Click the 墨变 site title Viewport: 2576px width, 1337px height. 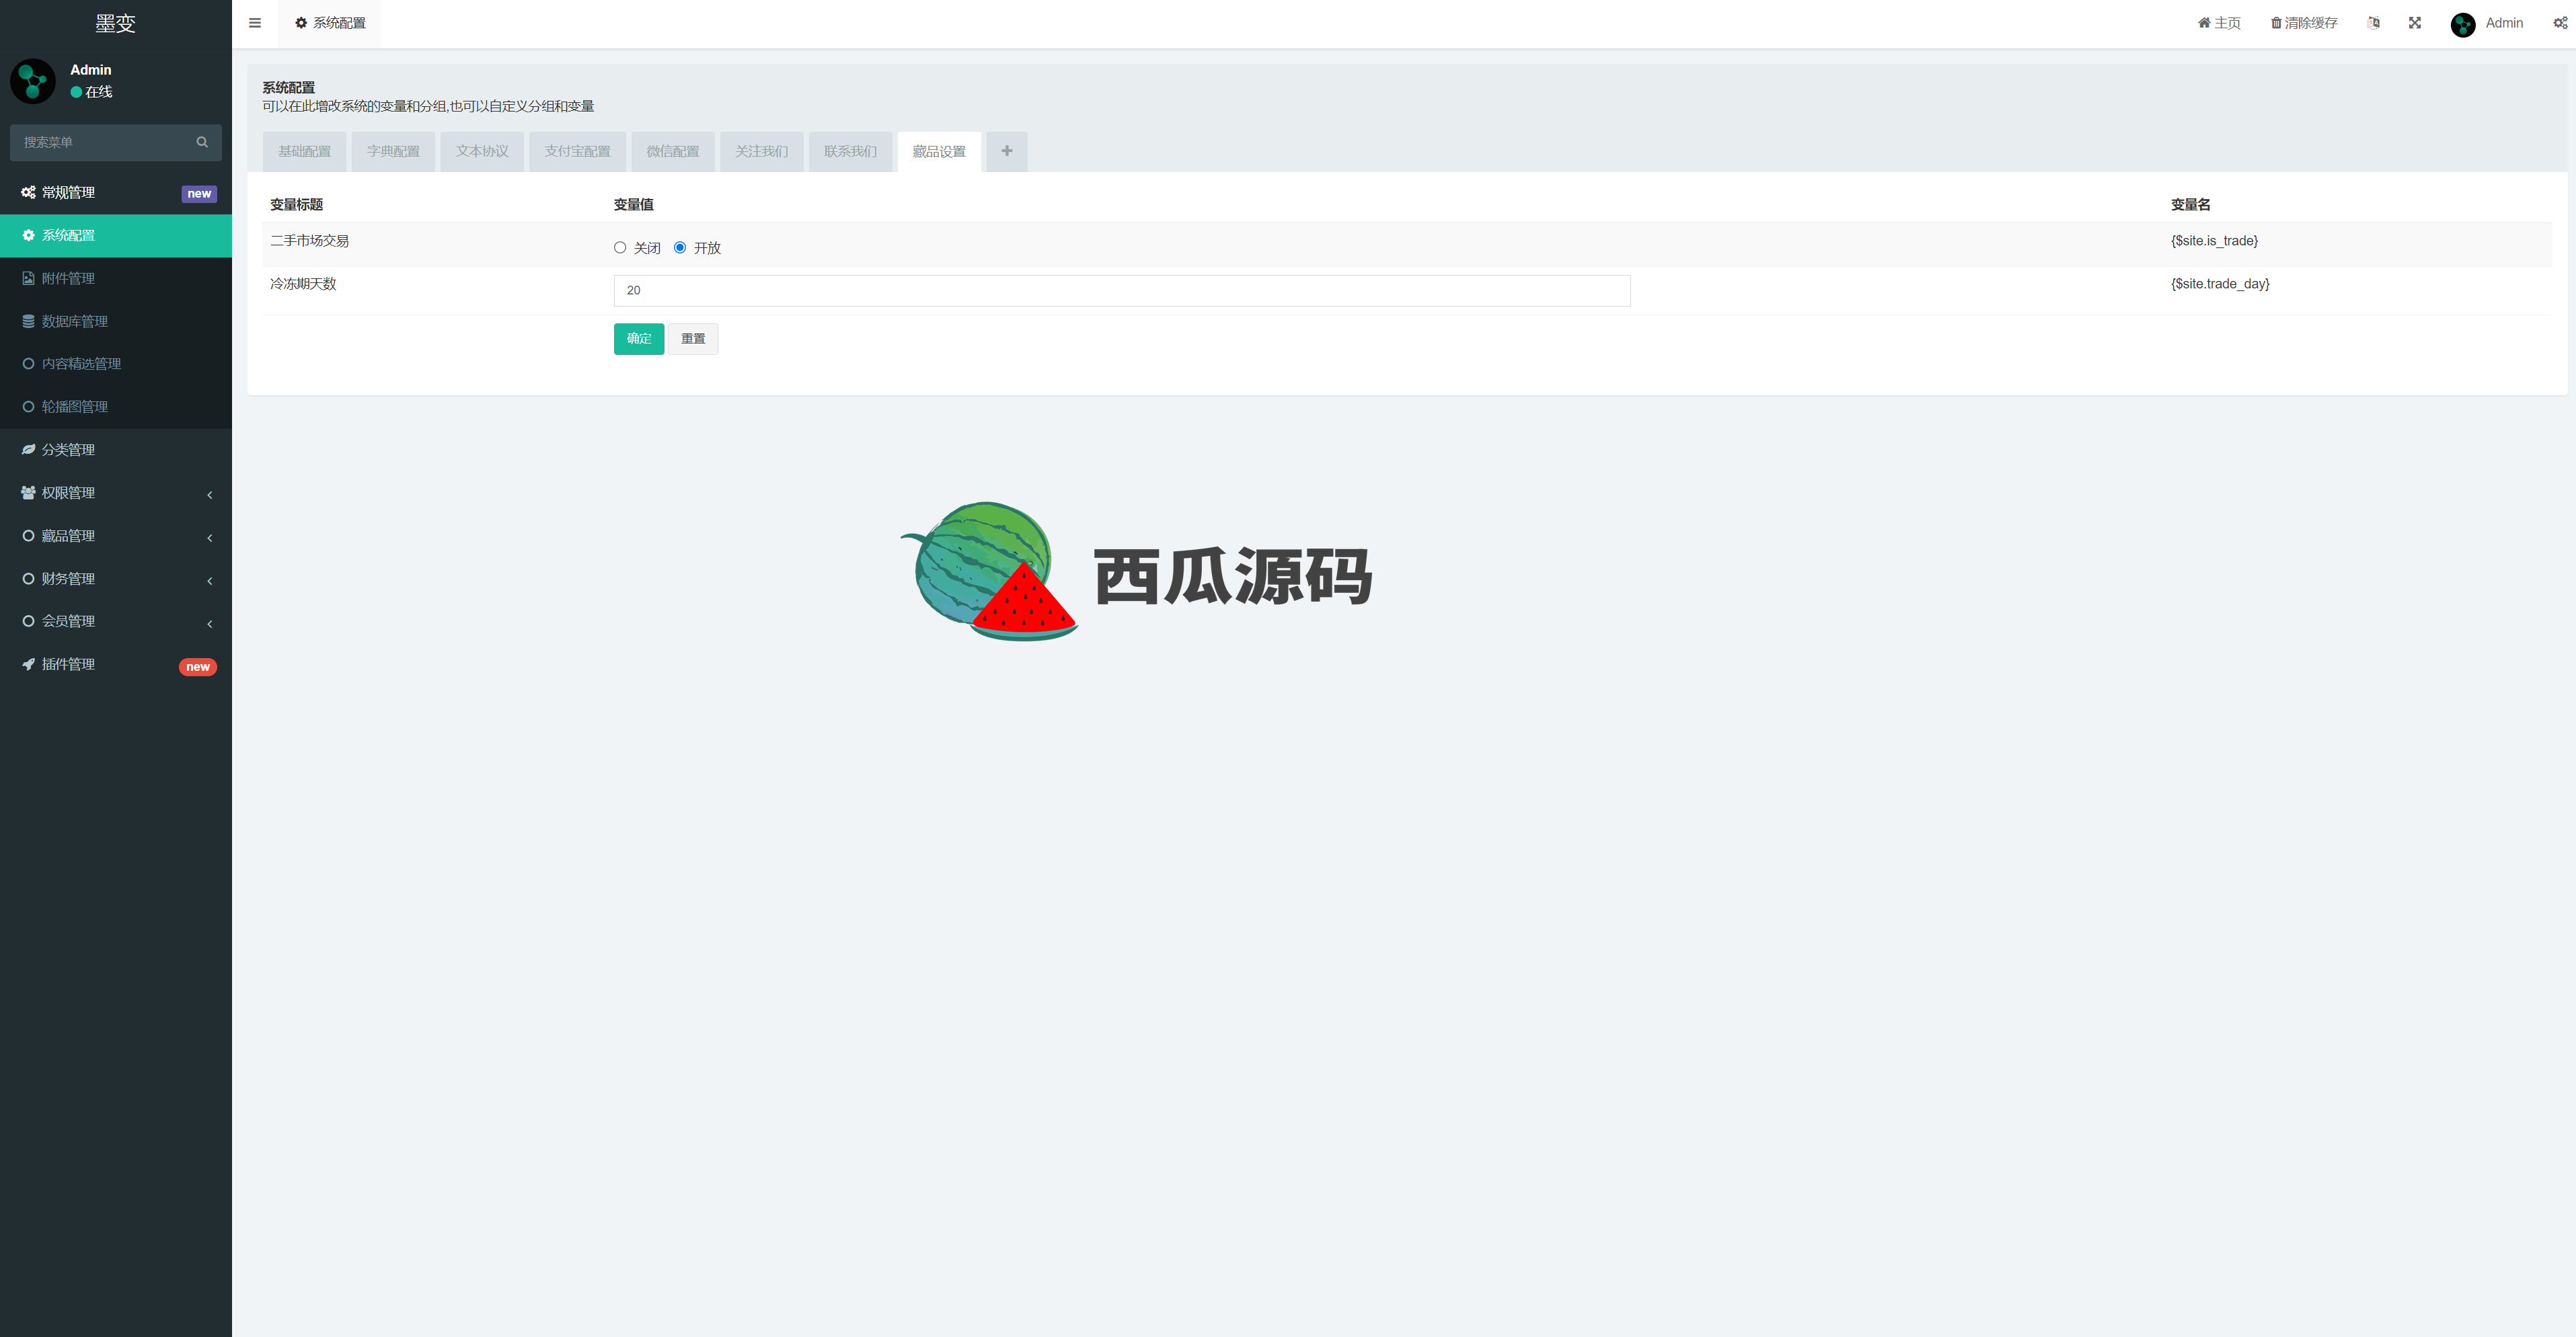coord(116,23)
